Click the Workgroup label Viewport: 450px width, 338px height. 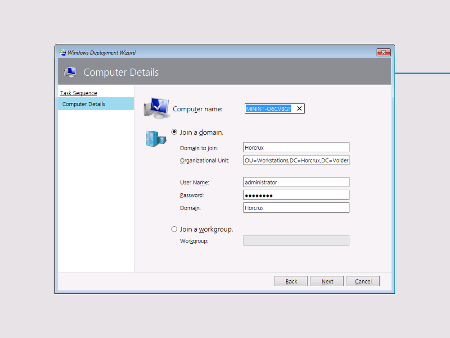(194, 241)
